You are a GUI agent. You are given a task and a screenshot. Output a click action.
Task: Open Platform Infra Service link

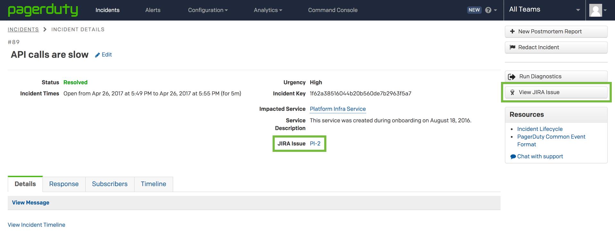tap(338, 109)
